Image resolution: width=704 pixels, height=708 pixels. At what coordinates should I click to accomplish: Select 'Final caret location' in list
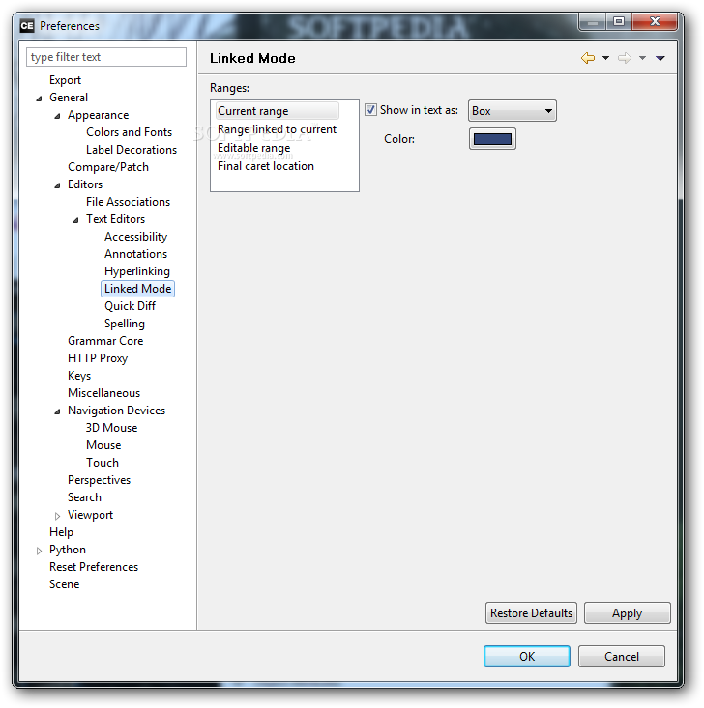265,166
